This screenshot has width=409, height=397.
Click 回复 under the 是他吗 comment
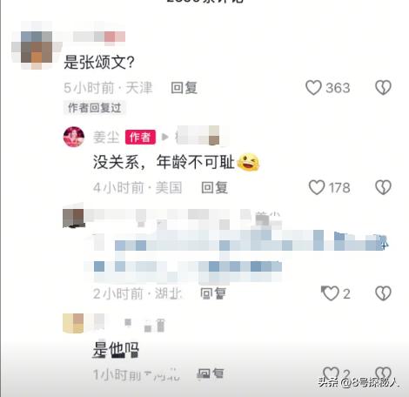click(211, 373)
